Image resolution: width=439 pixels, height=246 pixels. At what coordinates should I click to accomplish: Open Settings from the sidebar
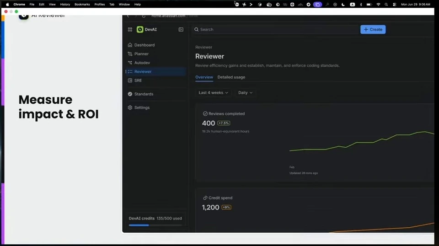pos(155,107)
